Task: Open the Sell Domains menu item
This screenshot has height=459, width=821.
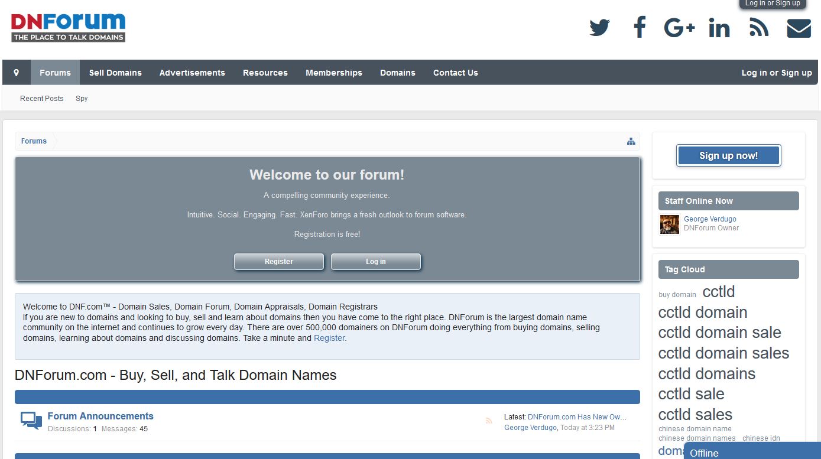Action: [x=115, y=73]
